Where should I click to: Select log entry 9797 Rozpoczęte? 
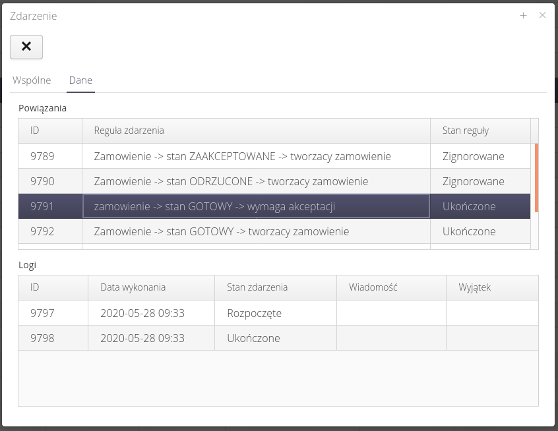coord(254,313)
